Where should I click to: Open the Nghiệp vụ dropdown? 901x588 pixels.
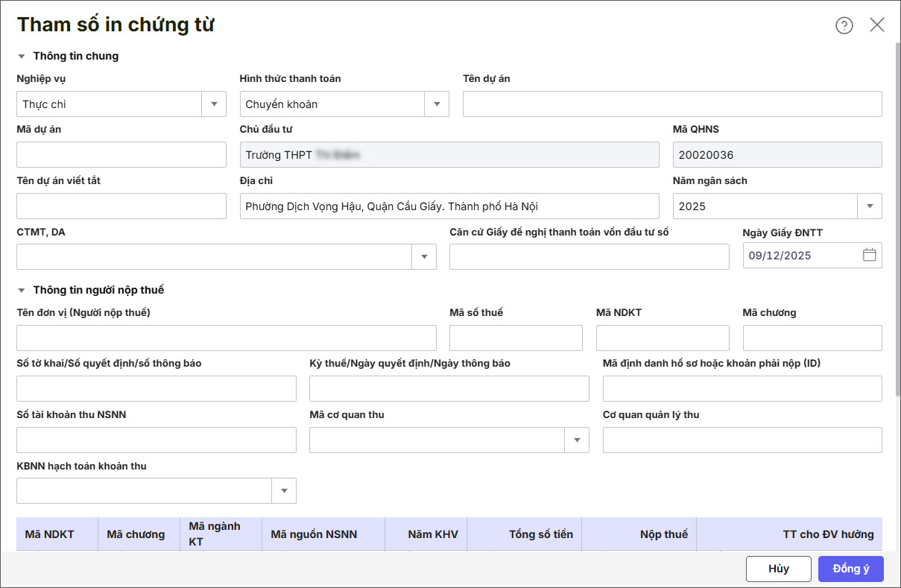214,104
